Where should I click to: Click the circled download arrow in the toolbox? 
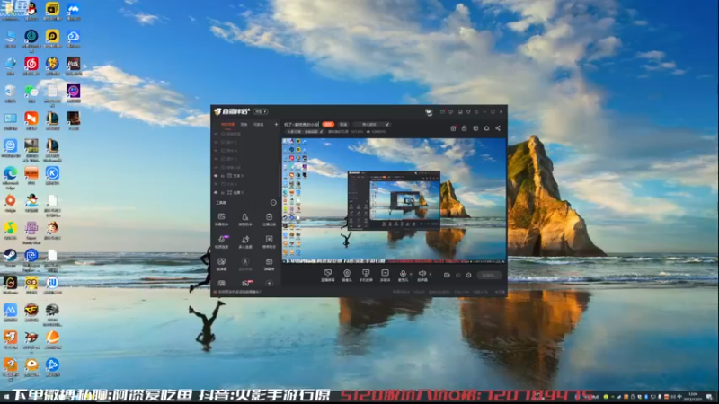pos(269,283)
